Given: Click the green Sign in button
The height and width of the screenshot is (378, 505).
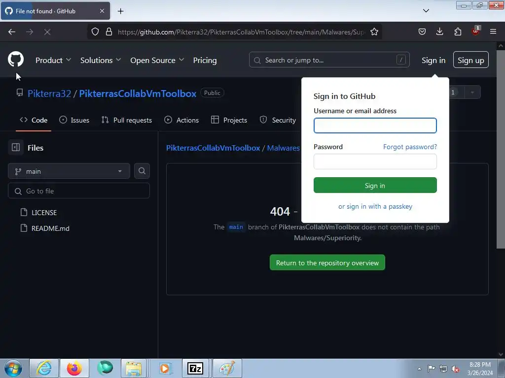Looking at the screenshot, I should [375, 186].
